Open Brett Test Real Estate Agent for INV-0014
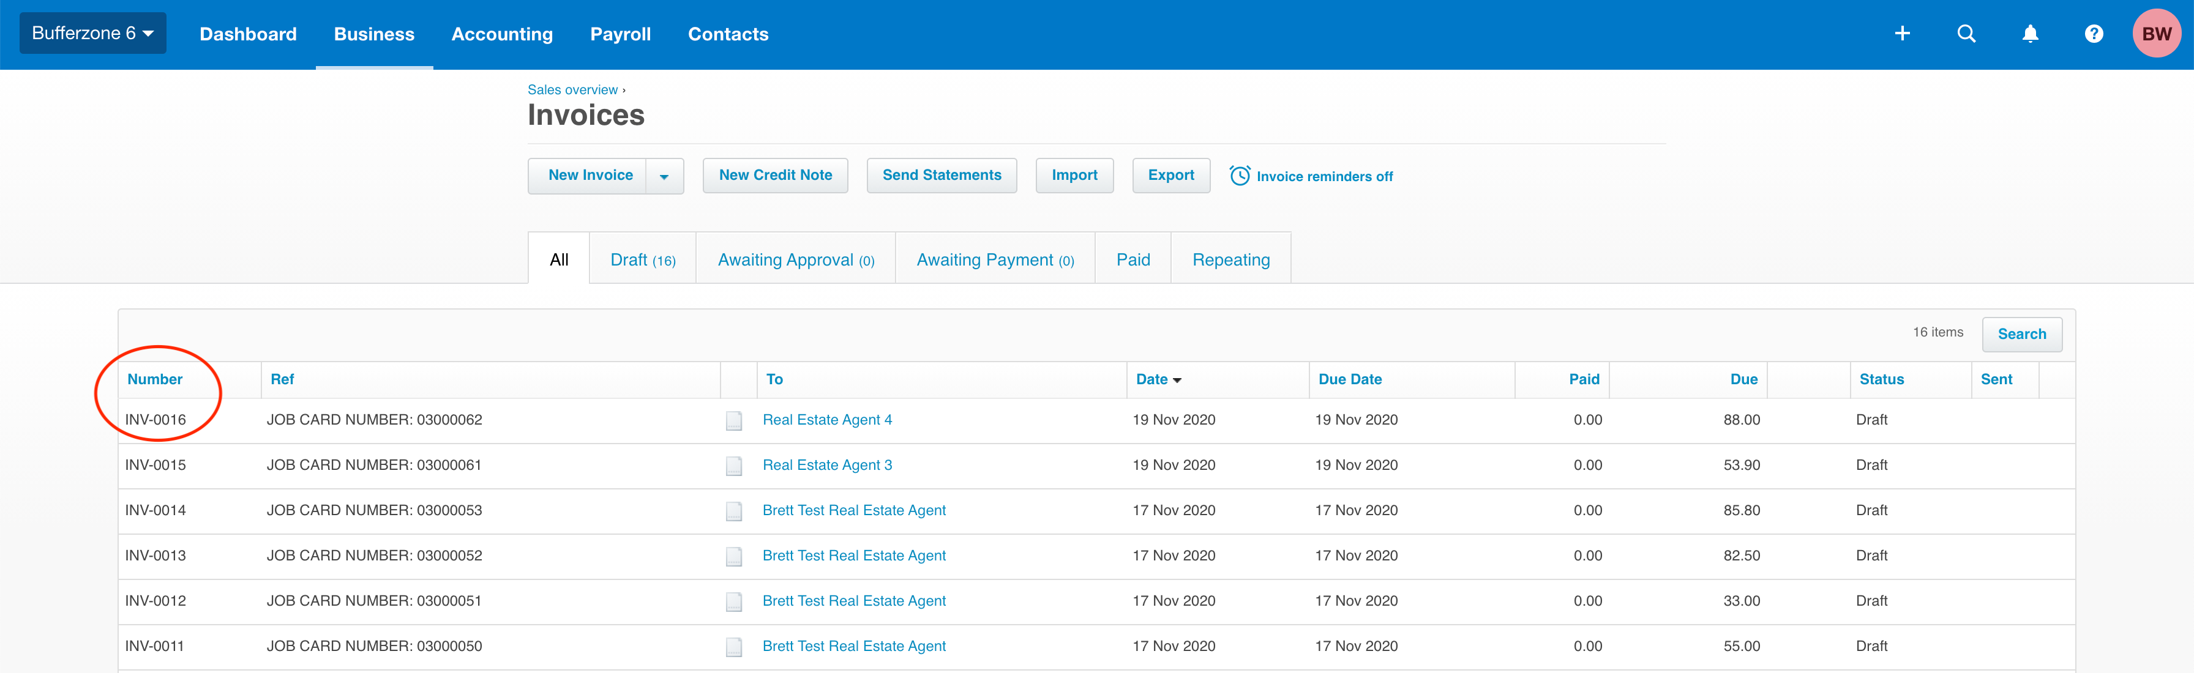Image resolution: width=2194 pixels, height=673 pixels. tap(854, 510)
